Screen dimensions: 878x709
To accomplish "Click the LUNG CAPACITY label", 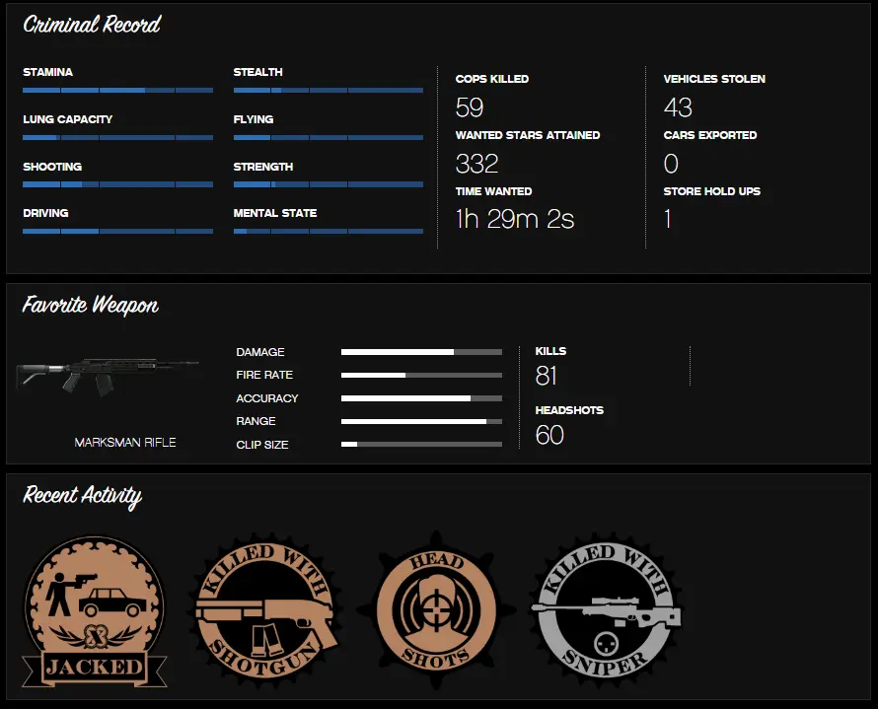I will (x=68, y=119).
